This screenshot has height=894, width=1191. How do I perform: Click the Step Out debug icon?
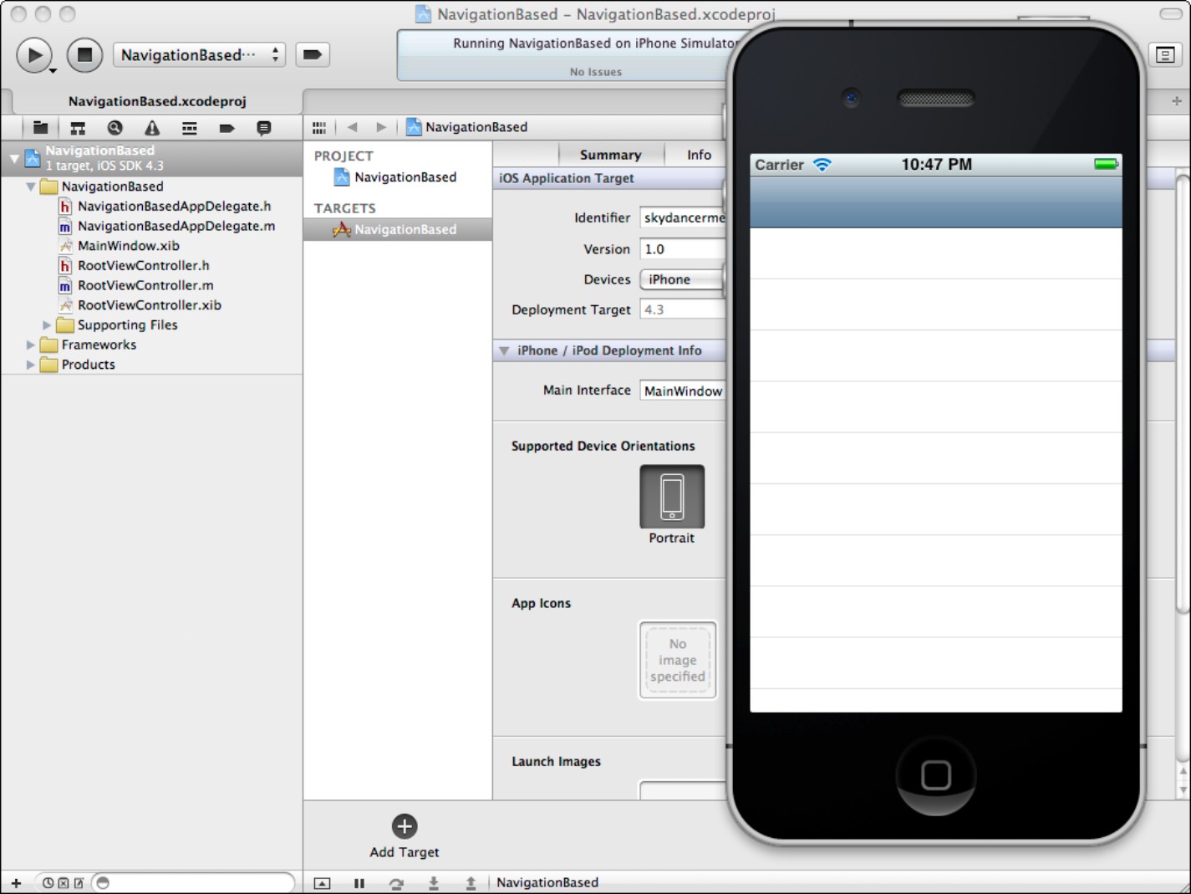click(471, 883)
